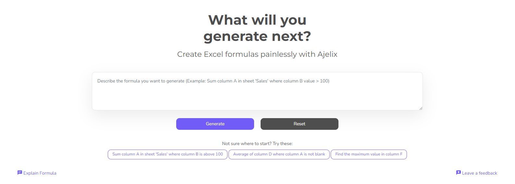Image resolution: width=515 pixels, height=184 pixels.
Task: Click the Explain Formula chat icon
Action: 19,173
